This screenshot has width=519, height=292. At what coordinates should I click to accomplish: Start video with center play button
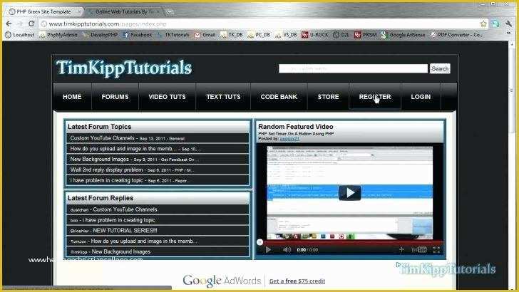(x=350, y=193)
